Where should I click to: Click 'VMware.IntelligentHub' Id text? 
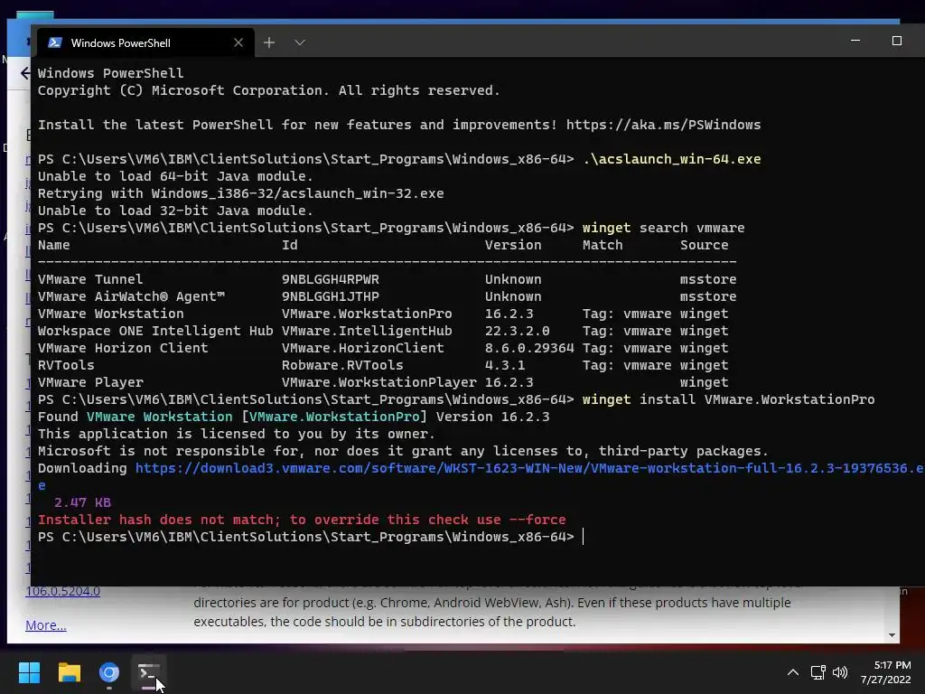[x=367, y=331]
